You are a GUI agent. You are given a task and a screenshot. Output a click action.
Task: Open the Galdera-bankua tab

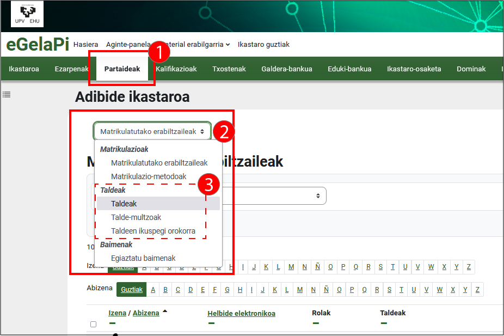pyautogui.click(x=286, y=69)
